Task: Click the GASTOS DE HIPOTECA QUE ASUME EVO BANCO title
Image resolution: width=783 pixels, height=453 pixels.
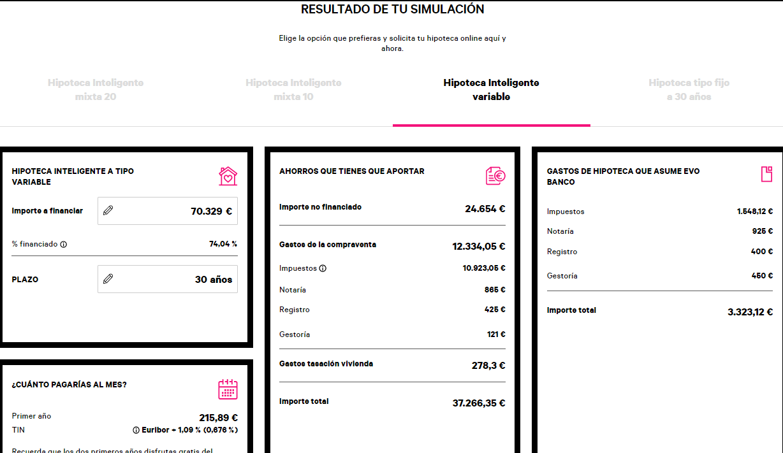Action: point(623,176)
